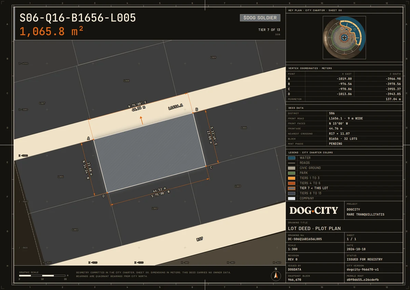Click neighboring lot label L001

(x=75, y=230)
